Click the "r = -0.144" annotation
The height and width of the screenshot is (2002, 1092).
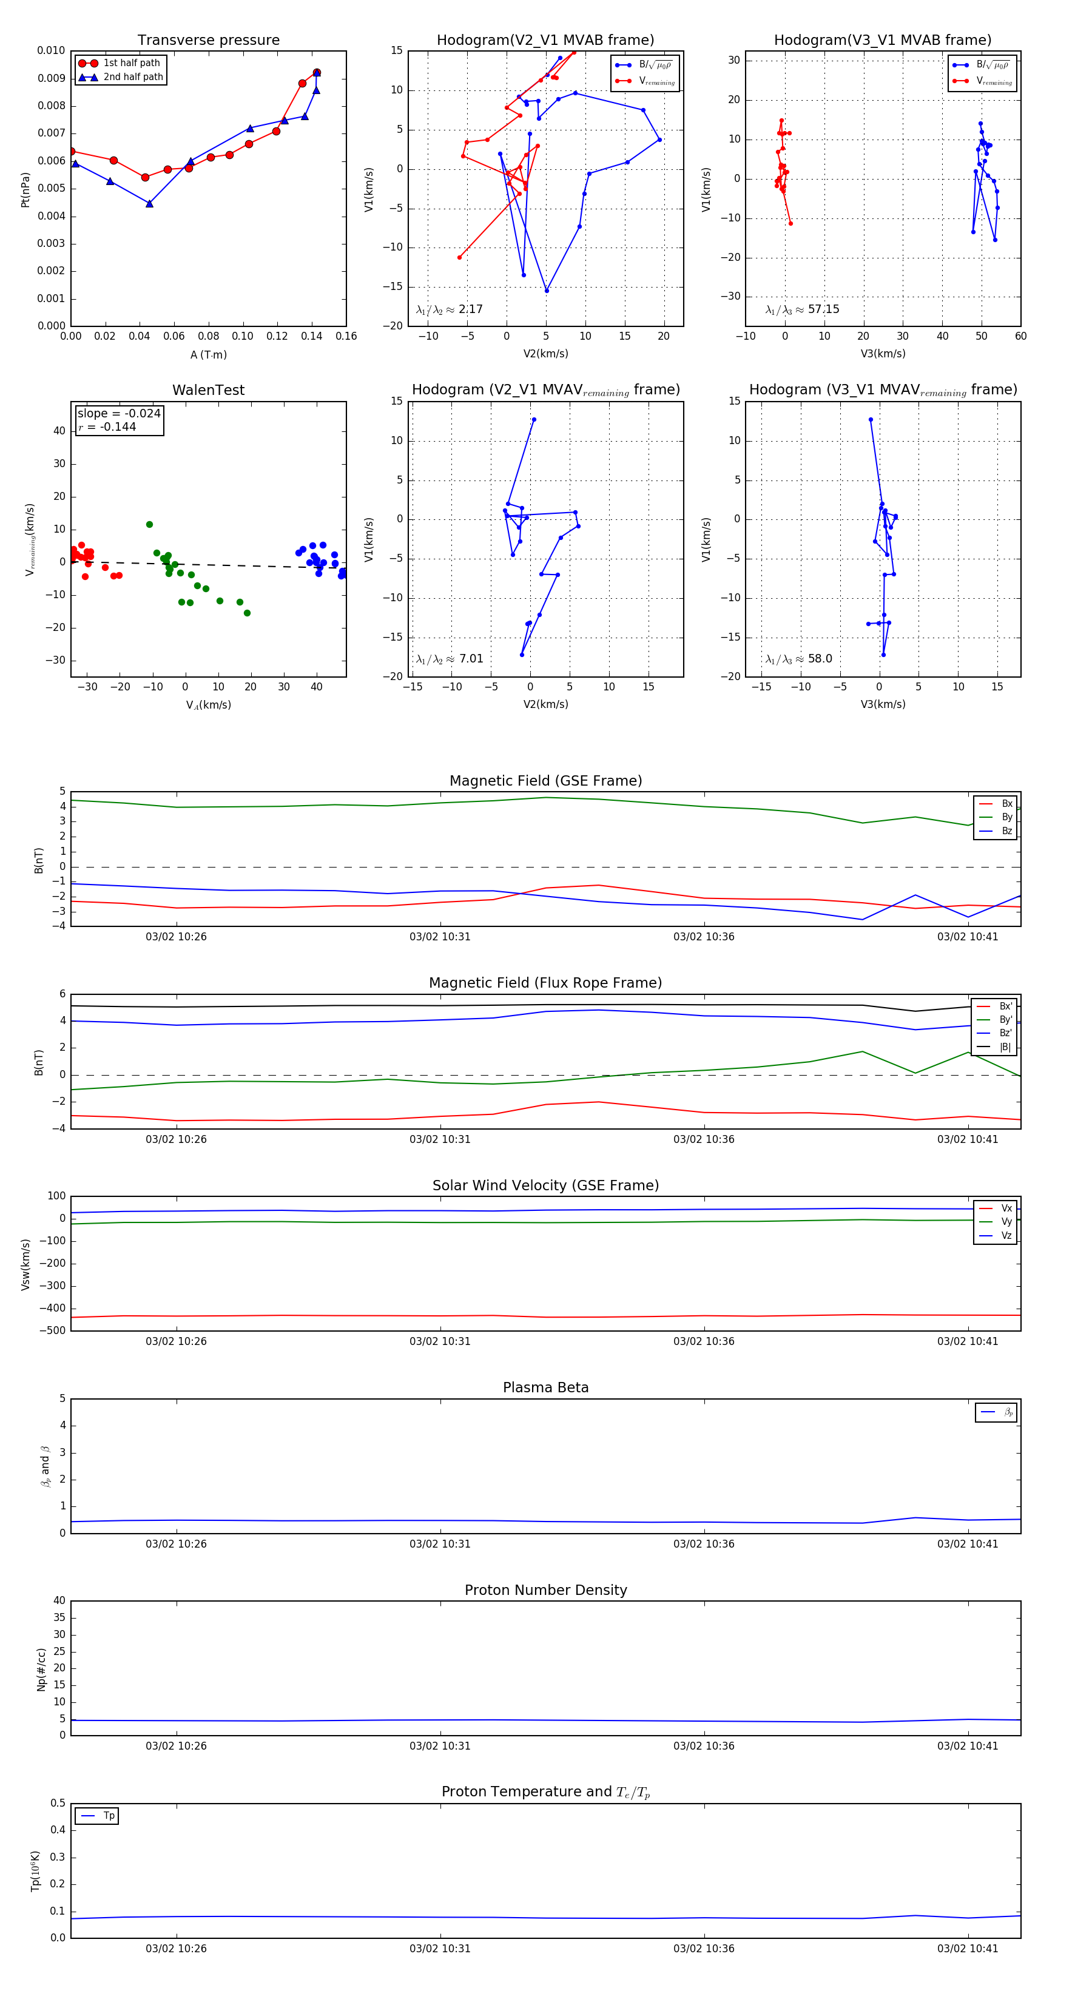107,426
